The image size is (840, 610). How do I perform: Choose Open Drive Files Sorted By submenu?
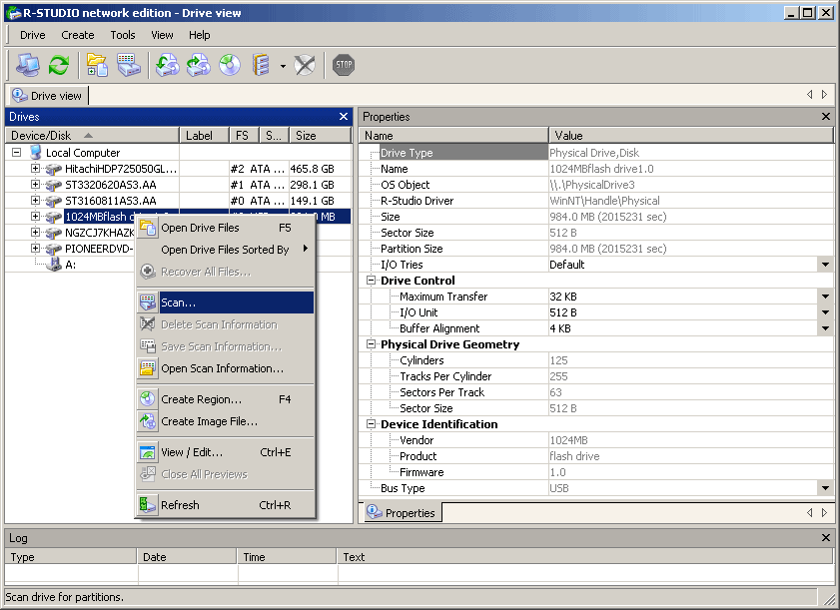coord(226,250)
